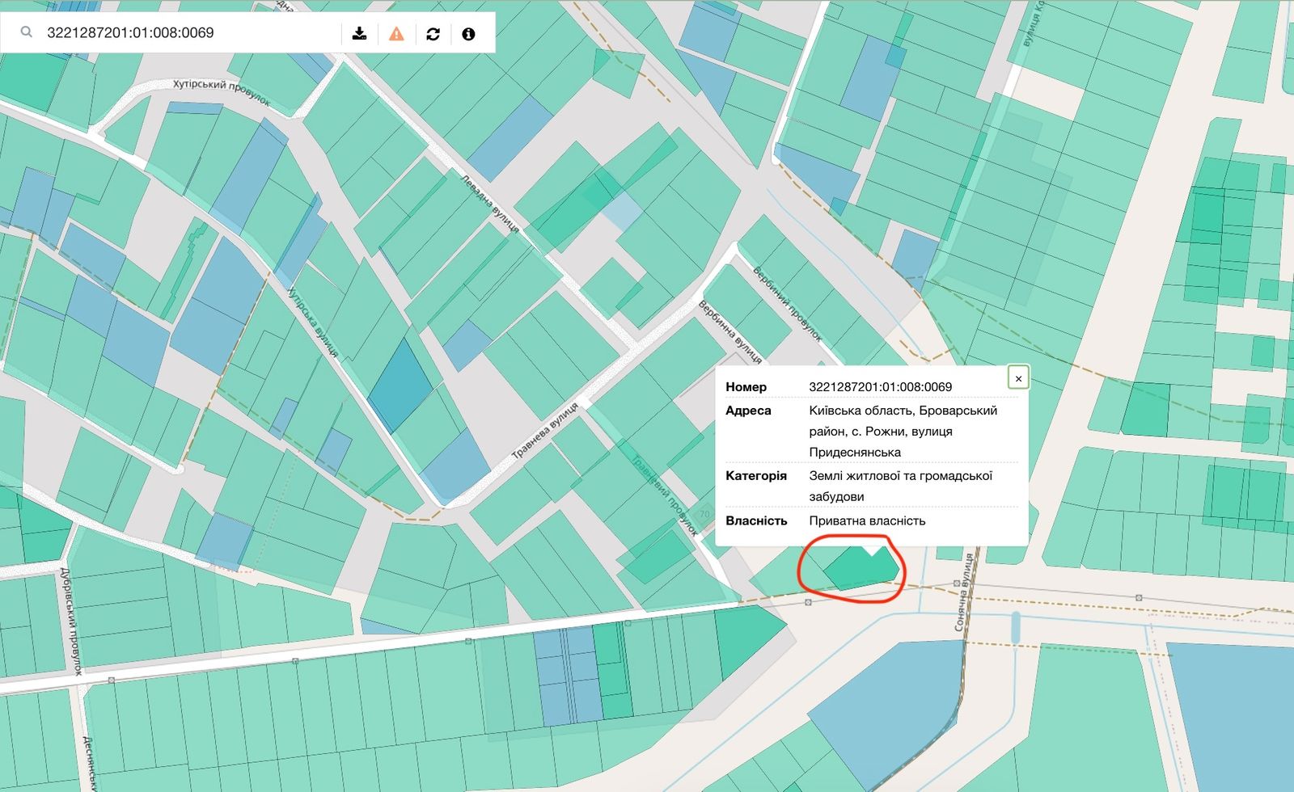Click the 'Вербиний провулок' street label

(x=787, y=304)
